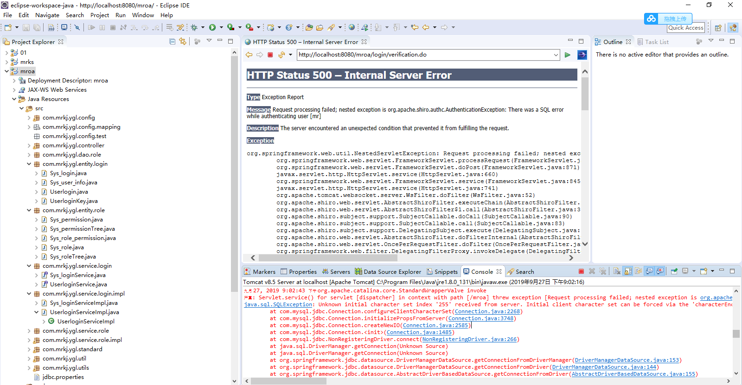Image resolution: width=742 pixels, height=385 pixels.
Task: Click Display Selected Console monitor icon
Action: point(685,271)
